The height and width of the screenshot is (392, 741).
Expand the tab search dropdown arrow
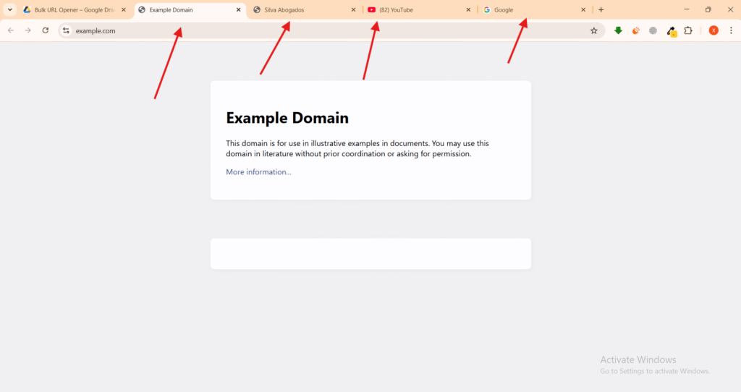coord(10,9)
